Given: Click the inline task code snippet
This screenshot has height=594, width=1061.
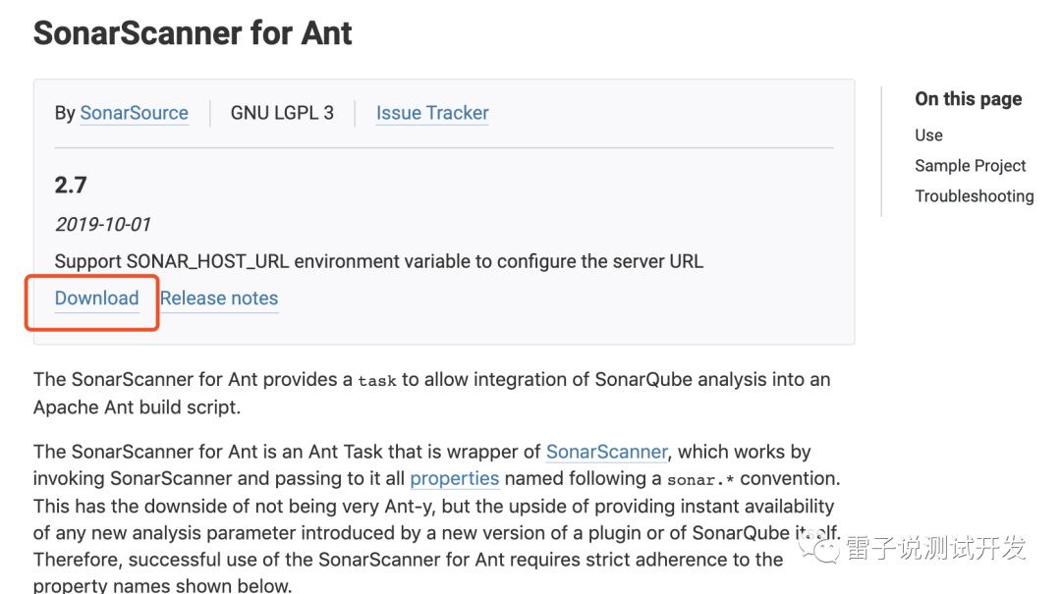Looking at the screenshot, I should [377, 381].
